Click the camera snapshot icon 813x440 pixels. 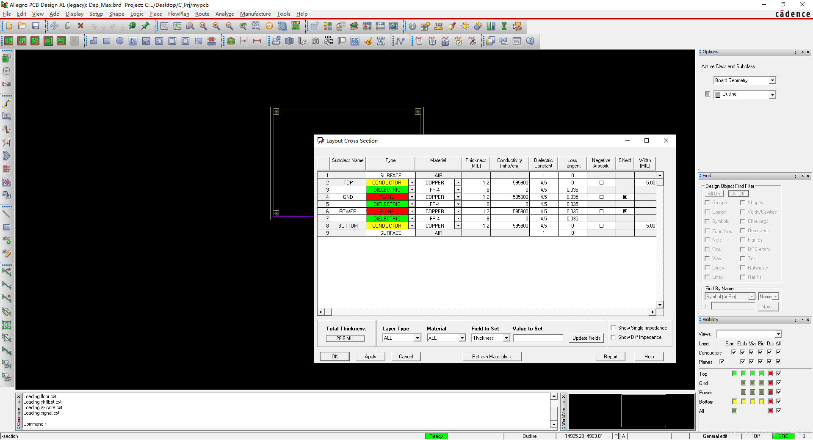[315, 41]
